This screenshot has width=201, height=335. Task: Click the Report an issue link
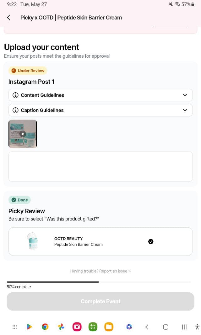click(x=100, y=271)
